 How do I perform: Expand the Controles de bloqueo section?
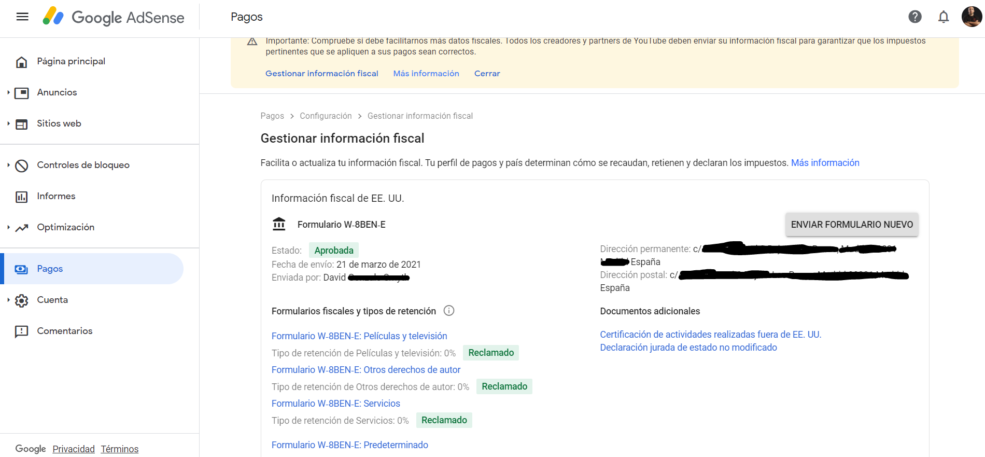click(x=8, y=165)
